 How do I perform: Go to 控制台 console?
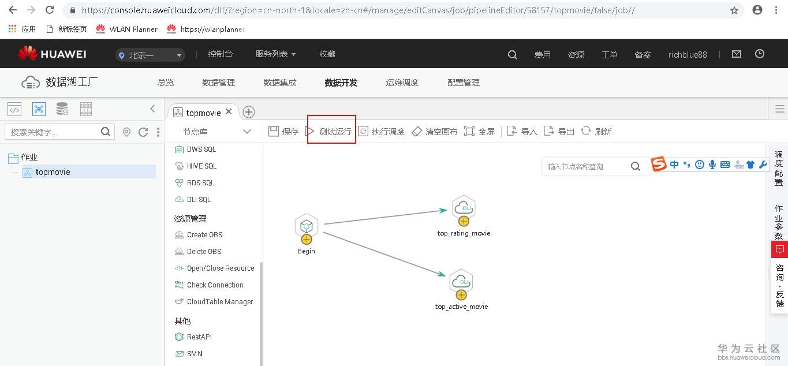click(220, 54)
